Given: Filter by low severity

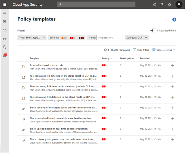Looking at the screenshot, I should (x=64, y=38).
